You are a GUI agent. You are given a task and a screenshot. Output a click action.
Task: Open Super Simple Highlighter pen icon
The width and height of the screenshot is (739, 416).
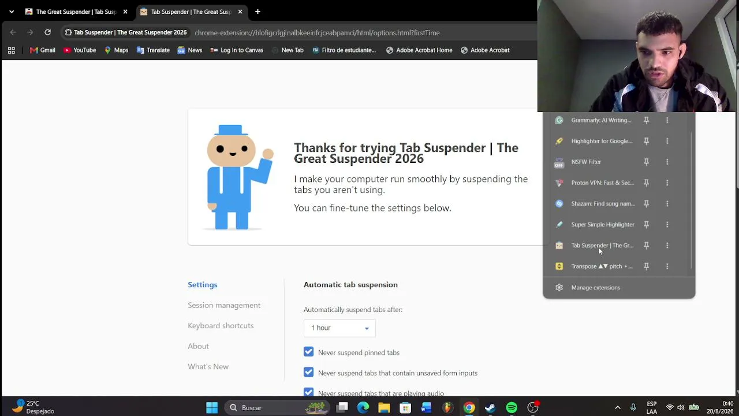tap(559, 224)
